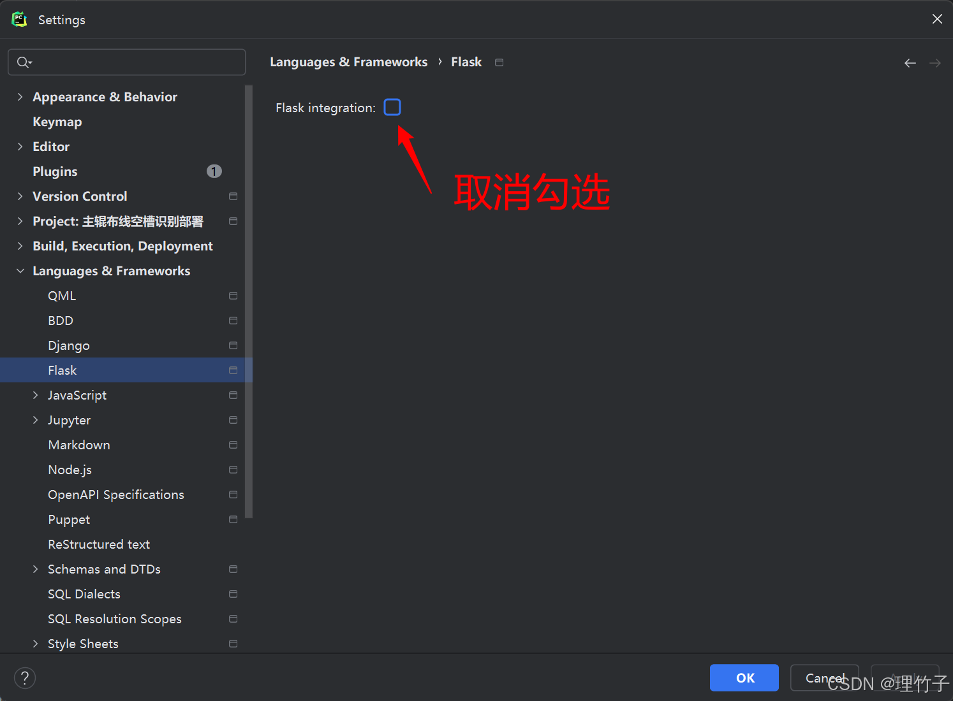This screenshot has height=701, width=953.
Task: Select the Jupyter label
Action: pos(70,420)
